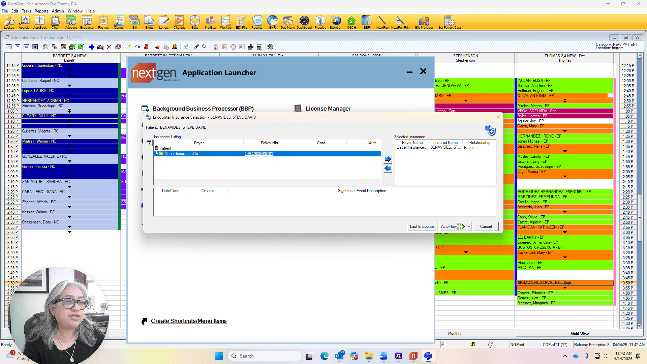The image size is (647, 364).
Task: Click the Last Encounter button
Action: click(x=422, y=226)
